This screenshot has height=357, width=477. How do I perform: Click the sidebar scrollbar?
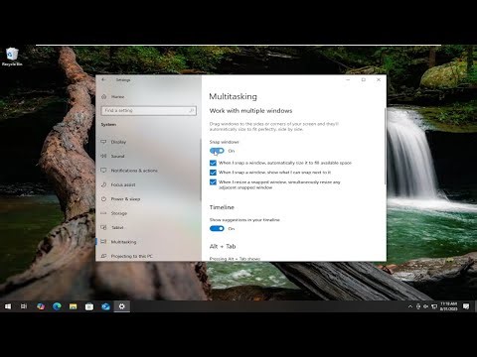[x=201, y=170]
